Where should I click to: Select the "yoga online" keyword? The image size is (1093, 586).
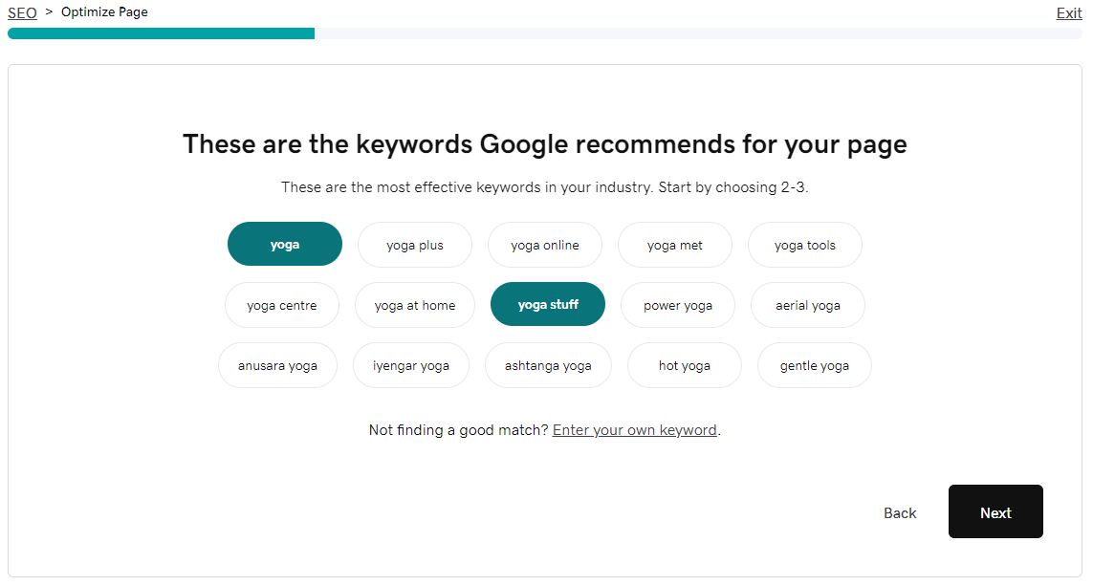click(x=544, y=244)
